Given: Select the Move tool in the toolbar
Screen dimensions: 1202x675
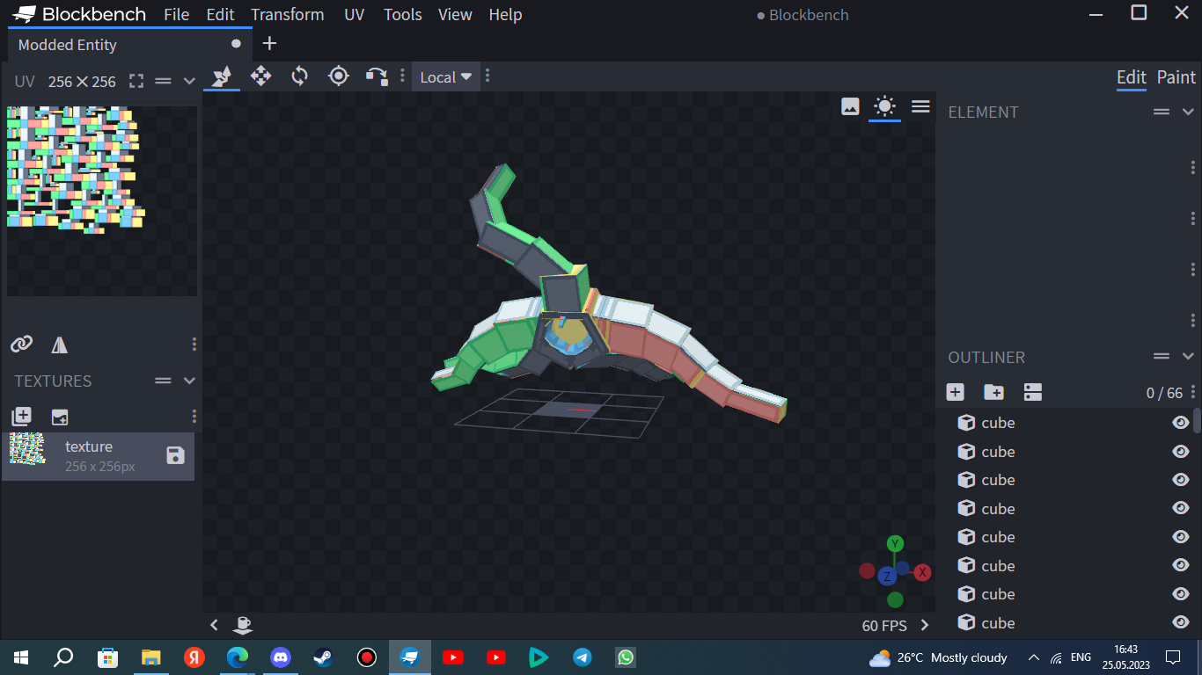Looking at the screenshot, I should pyautogui.click(x=260, y=76).
